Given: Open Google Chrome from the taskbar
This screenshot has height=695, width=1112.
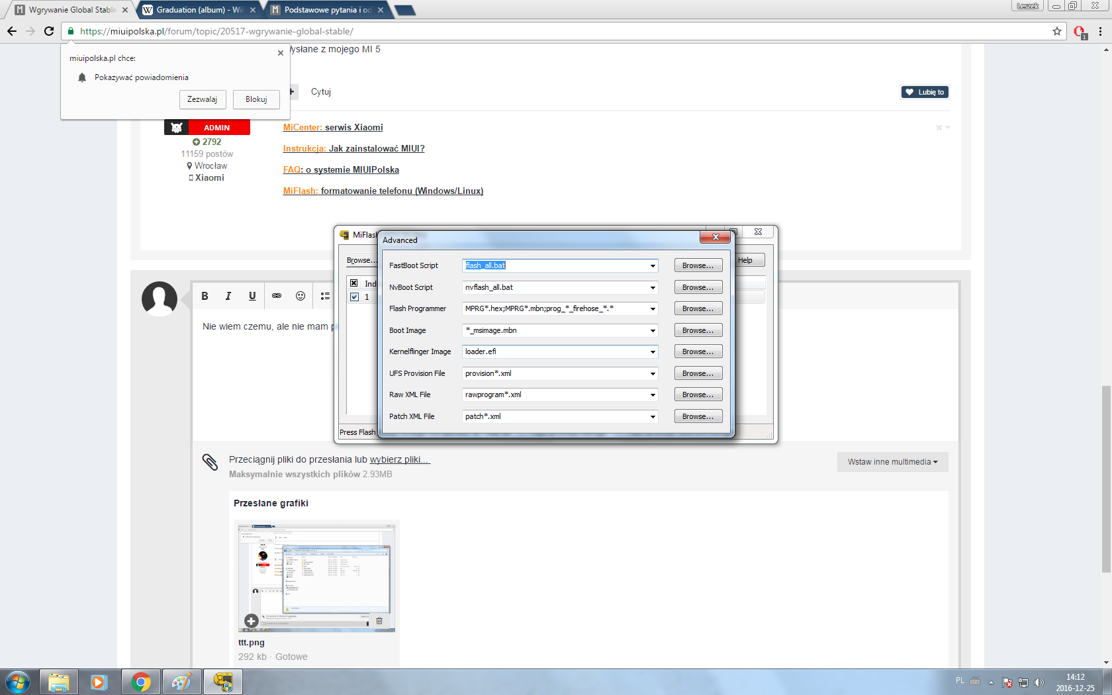Looking at the screenshot, I should tap(140, 682).
